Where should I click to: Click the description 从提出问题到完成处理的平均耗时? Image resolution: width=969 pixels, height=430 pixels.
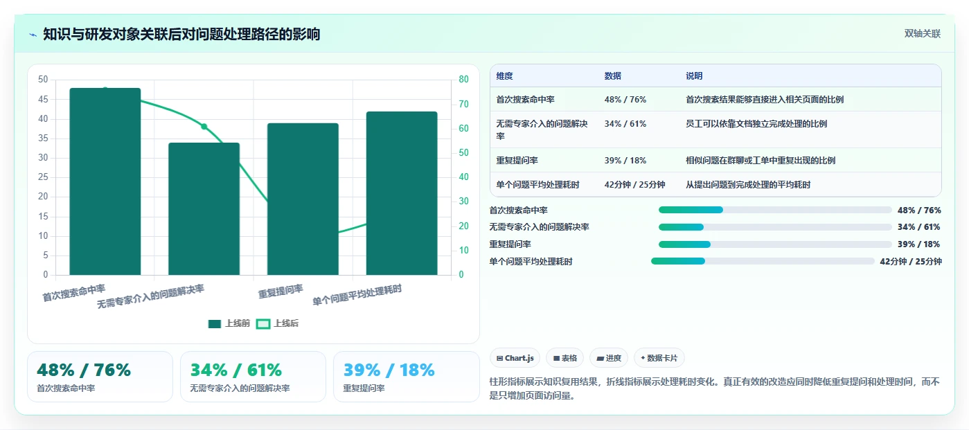pos(748,185)
